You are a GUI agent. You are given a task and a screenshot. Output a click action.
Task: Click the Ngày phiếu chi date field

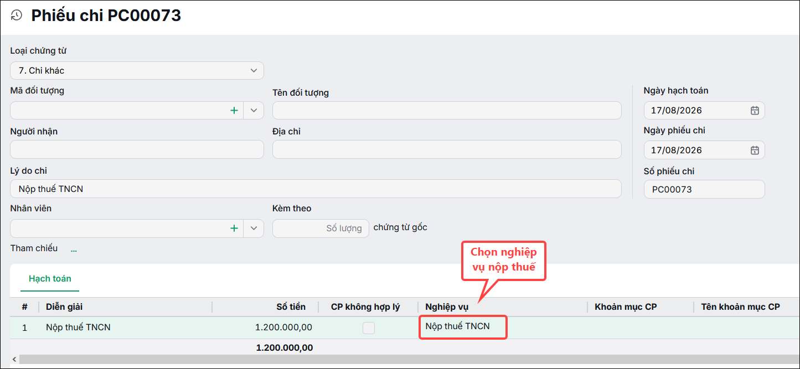click(x=704, y=150)
